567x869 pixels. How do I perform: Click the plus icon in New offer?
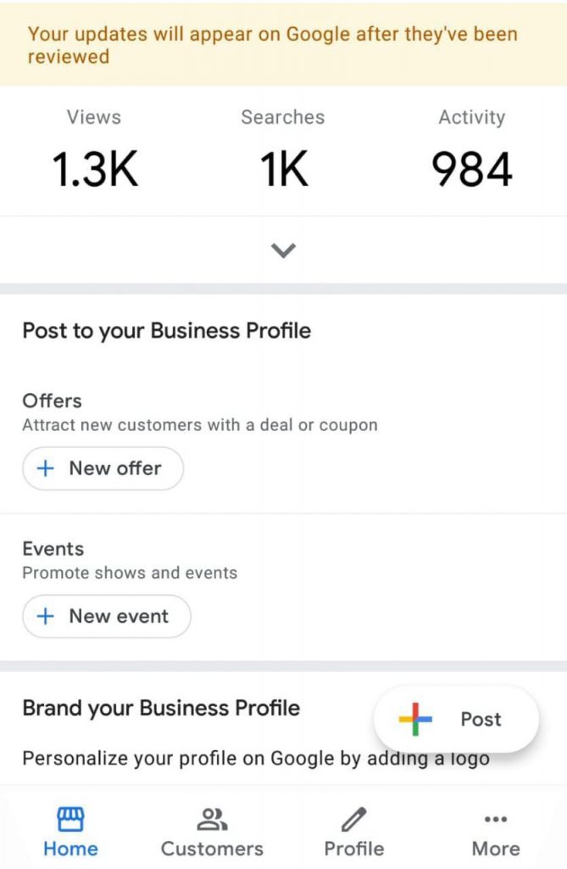click(46, 468)
